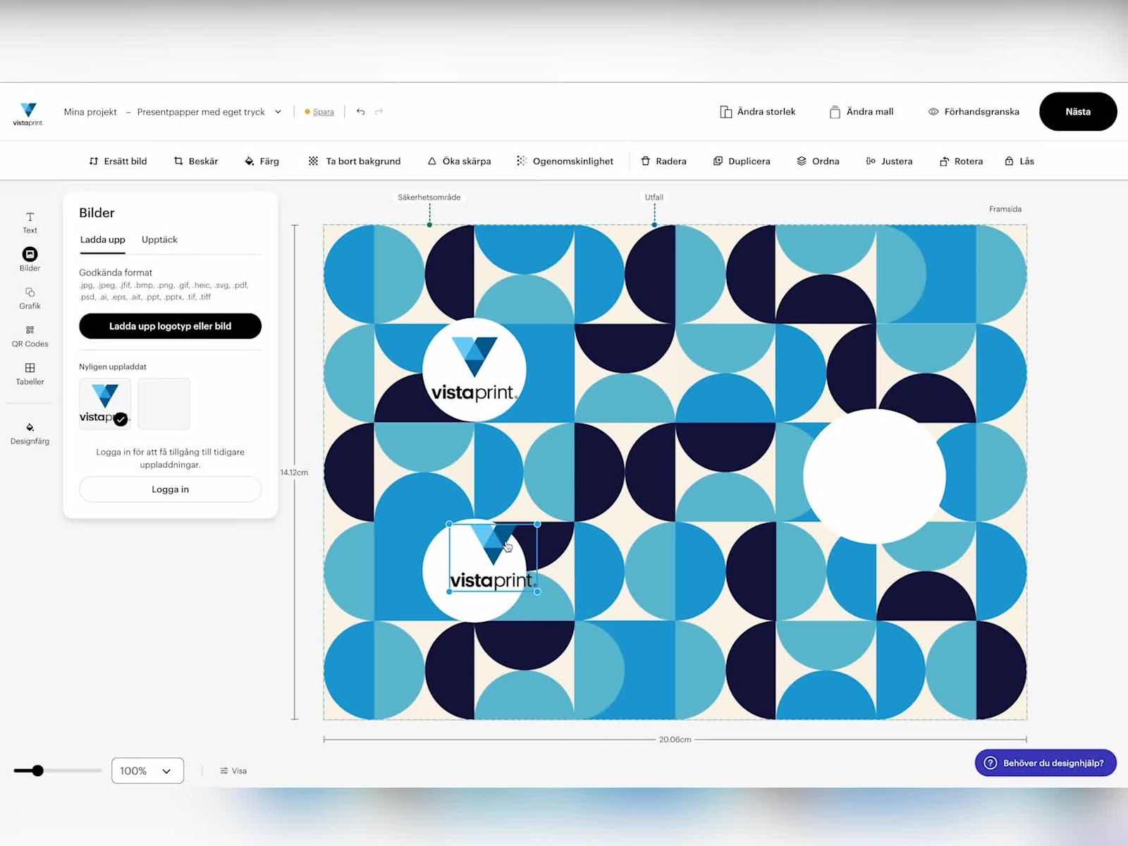
Task: Select the Bilder sidebar tool
Action: 30,259
